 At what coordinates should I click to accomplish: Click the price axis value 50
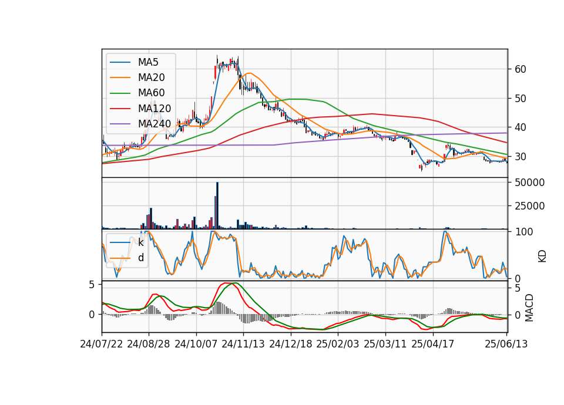point(521,99)
